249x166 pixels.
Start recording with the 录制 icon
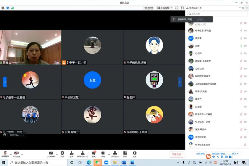coord(103,153)
